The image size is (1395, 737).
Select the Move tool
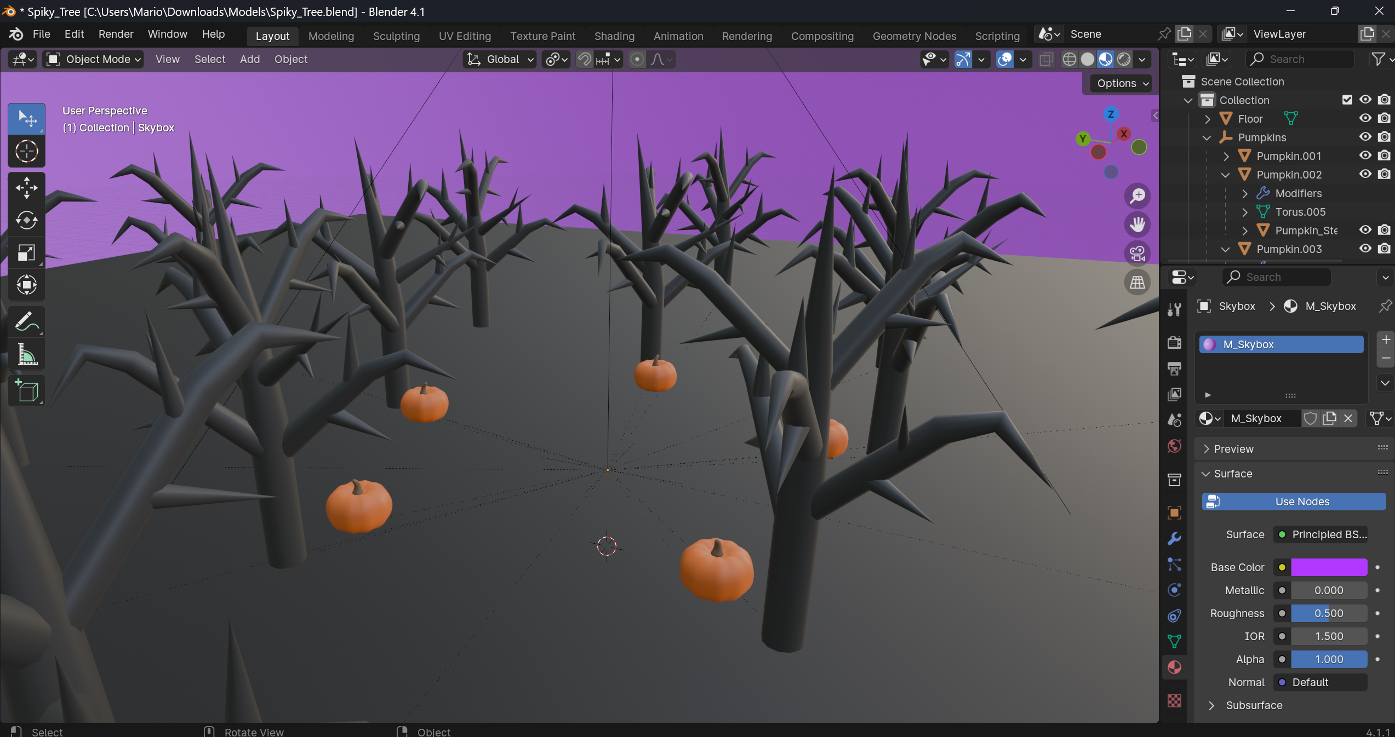pyautogui.click(x=26, y=188)
